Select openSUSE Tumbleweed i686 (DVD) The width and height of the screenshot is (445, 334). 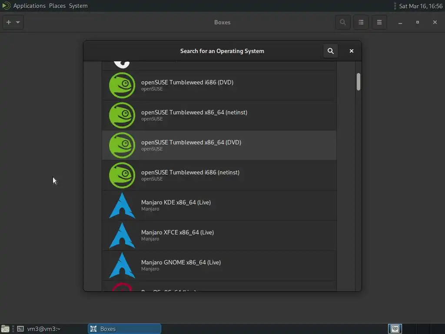click(219, 85)
